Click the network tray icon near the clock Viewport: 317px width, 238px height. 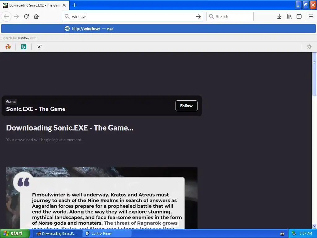pyautogui.click(x=294, y=234)
